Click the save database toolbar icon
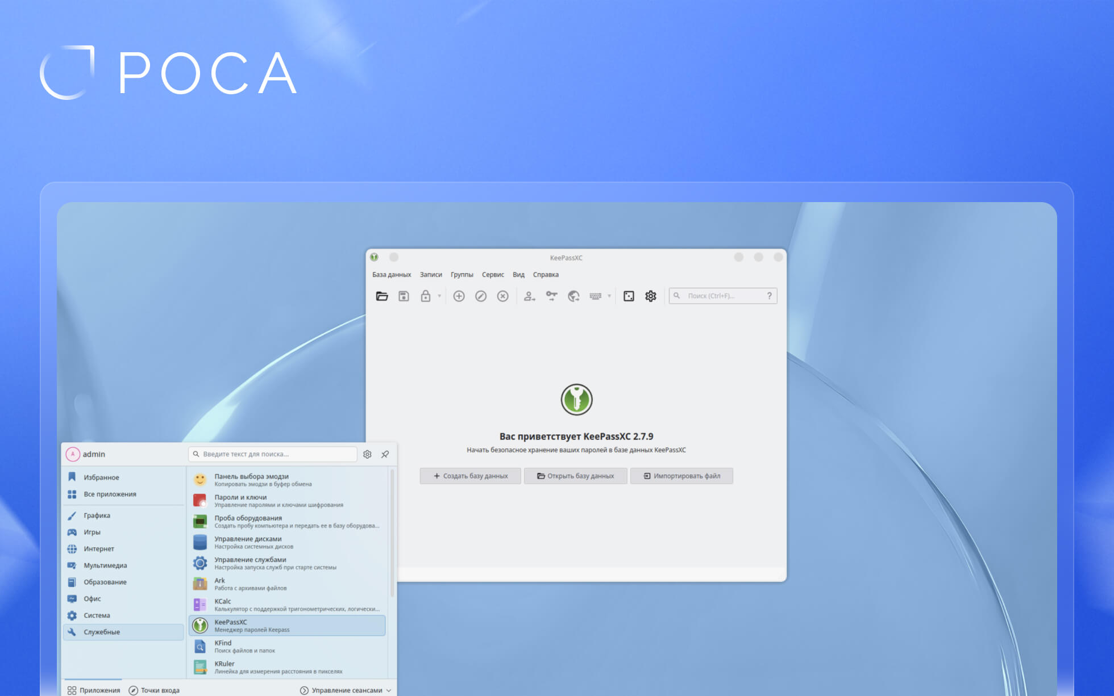The width and height of the screenshot is (1114, 696). (404, 296)
